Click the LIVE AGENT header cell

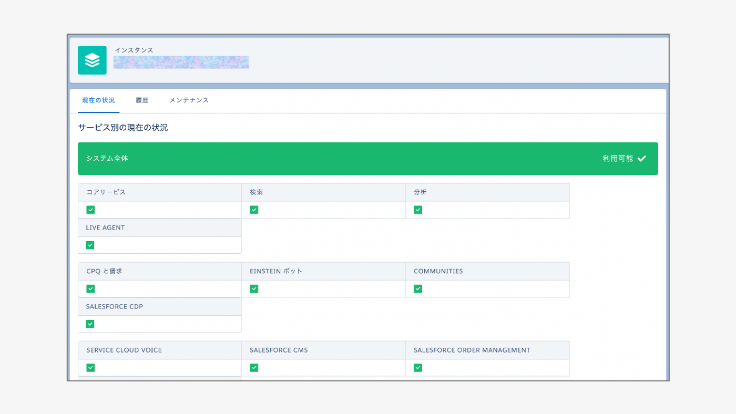[160, 228]
